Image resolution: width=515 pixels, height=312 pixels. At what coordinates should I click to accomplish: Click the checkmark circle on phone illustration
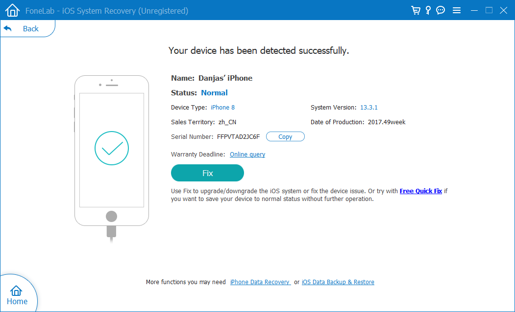click(x=112, y=148)
